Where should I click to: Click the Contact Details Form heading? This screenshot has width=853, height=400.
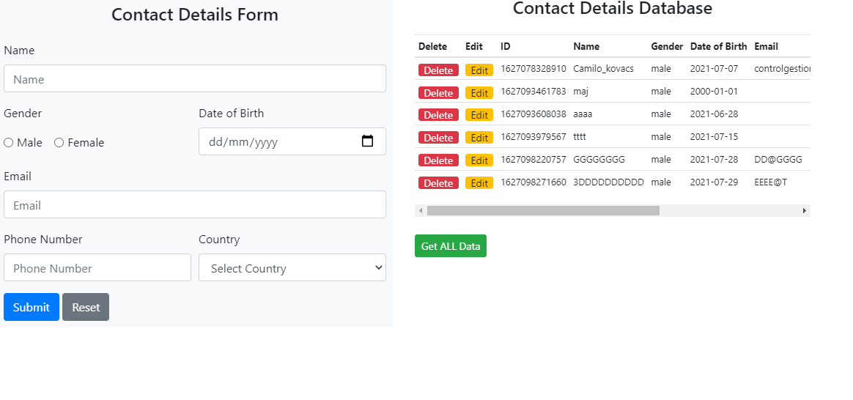point(195,15)
